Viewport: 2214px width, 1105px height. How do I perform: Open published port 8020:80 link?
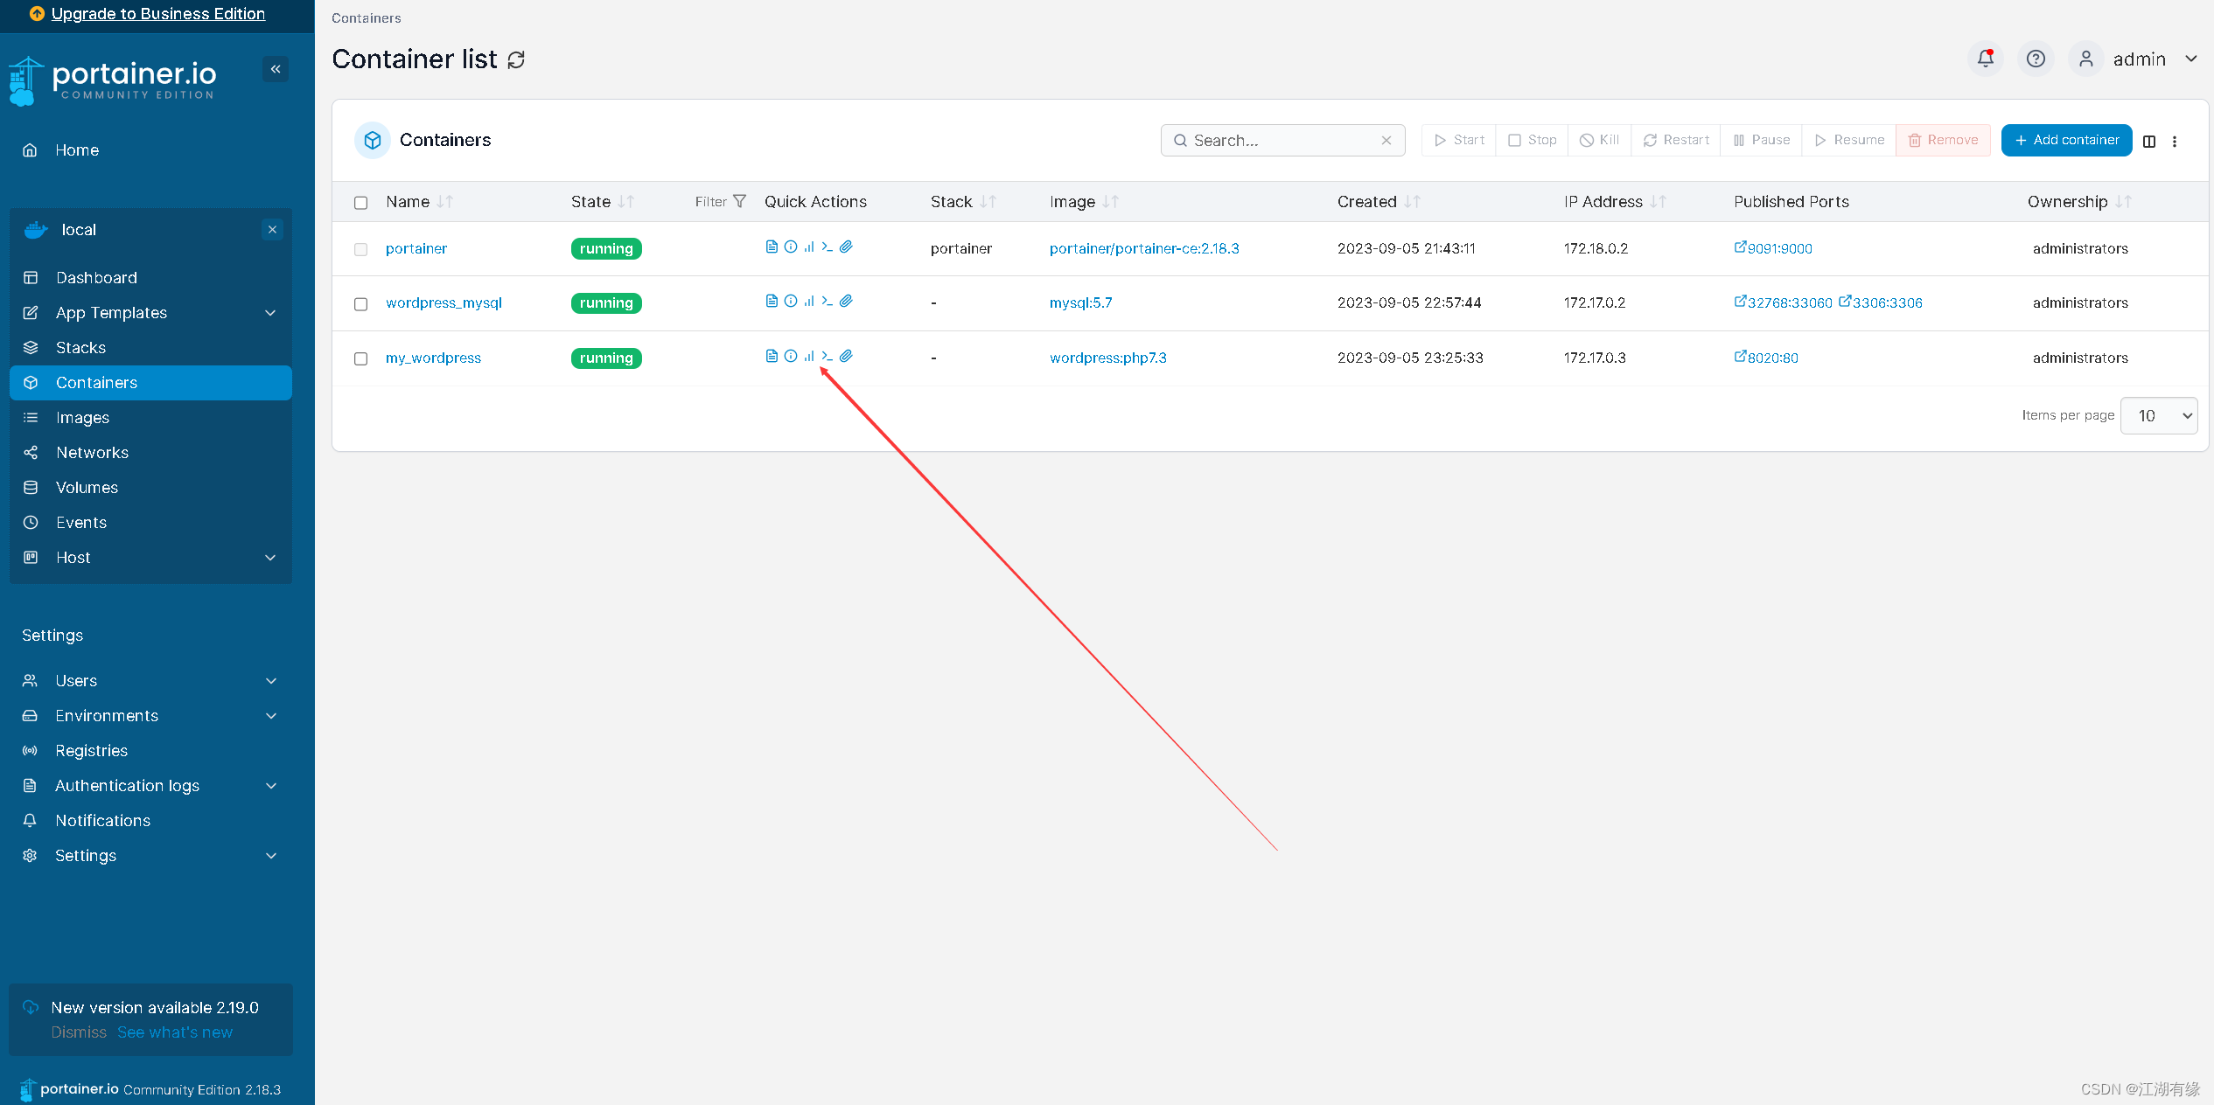[1766, 358]
